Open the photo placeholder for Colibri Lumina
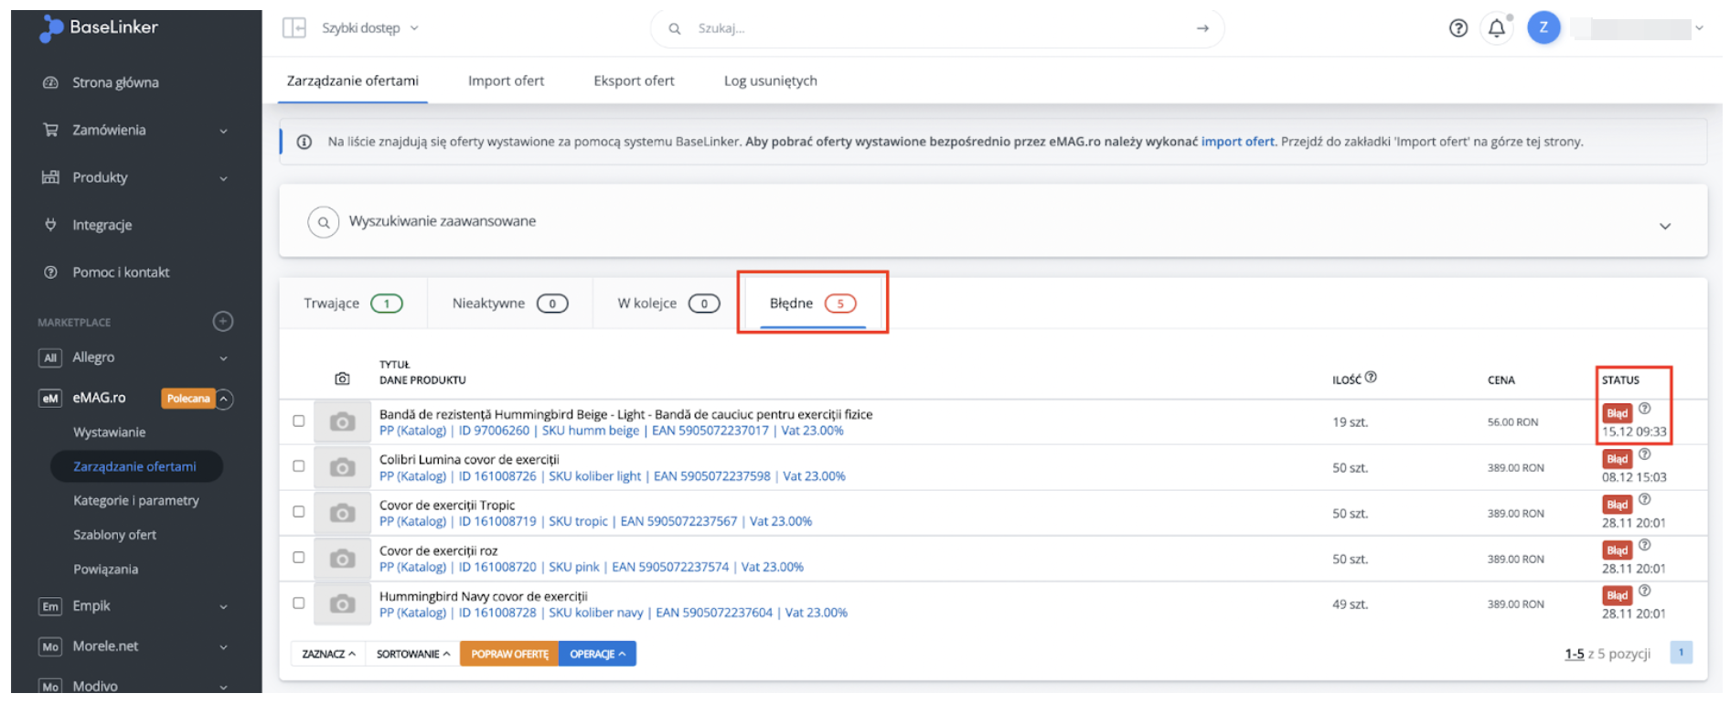Viewport: 1730px width, 704px height. (342, 467)
